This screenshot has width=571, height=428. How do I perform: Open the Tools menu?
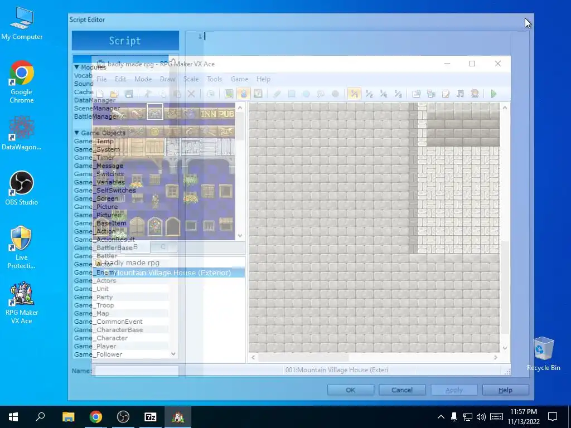[x=215, y=79]
